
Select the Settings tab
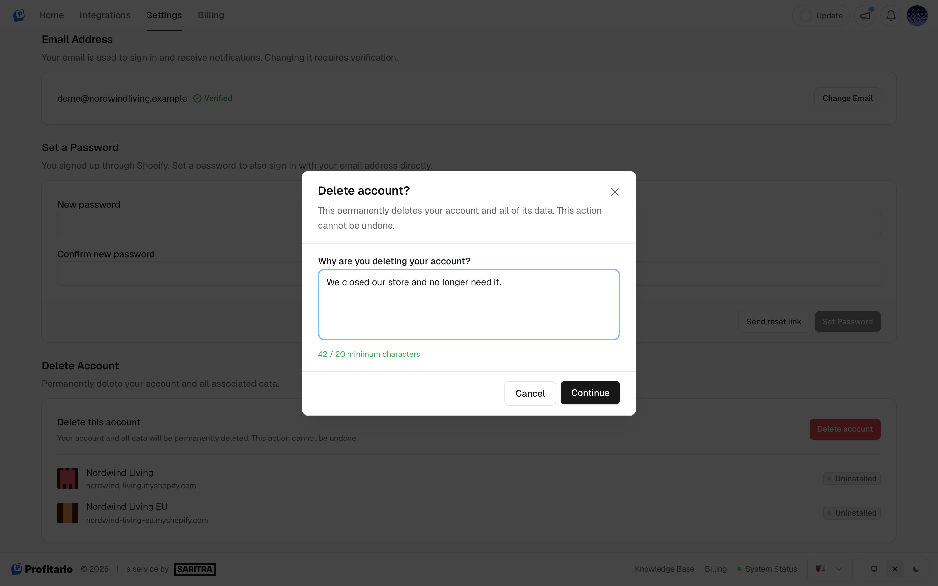click(x=164, y=15)
